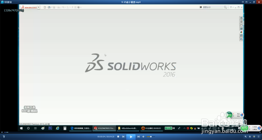Open the SOLIDWORKS help question mark
The width and height of the screenshot is (262, 140).
[231, 7]
